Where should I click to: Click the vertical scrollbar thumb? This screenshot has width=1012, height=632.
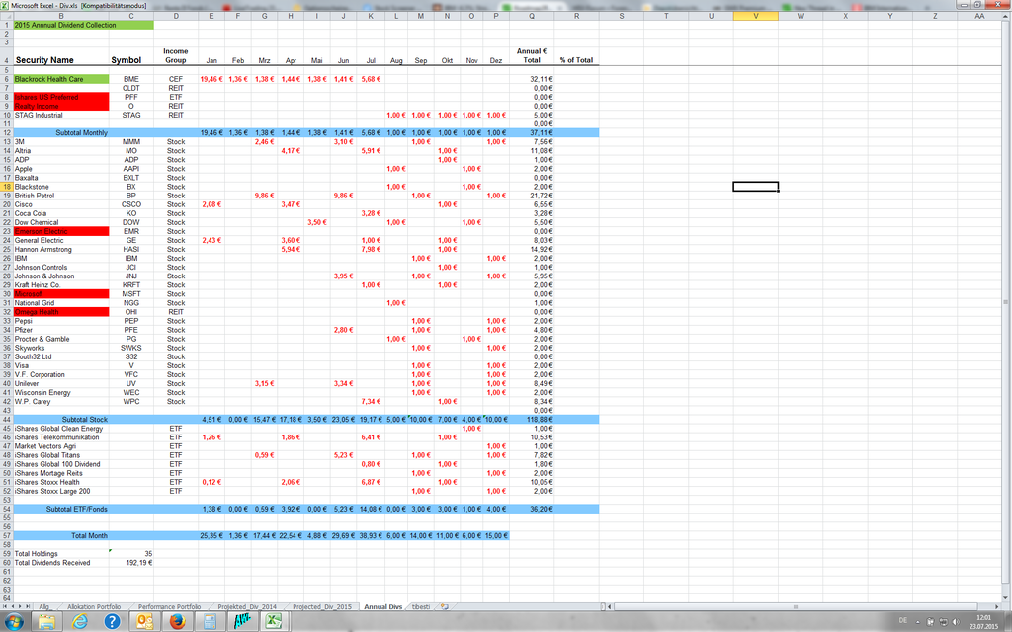click(1005, 302)
